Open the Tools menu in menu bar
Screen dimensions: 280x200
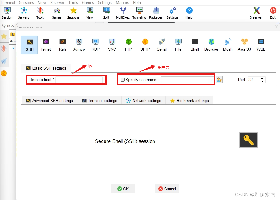(x=73, y=2)
